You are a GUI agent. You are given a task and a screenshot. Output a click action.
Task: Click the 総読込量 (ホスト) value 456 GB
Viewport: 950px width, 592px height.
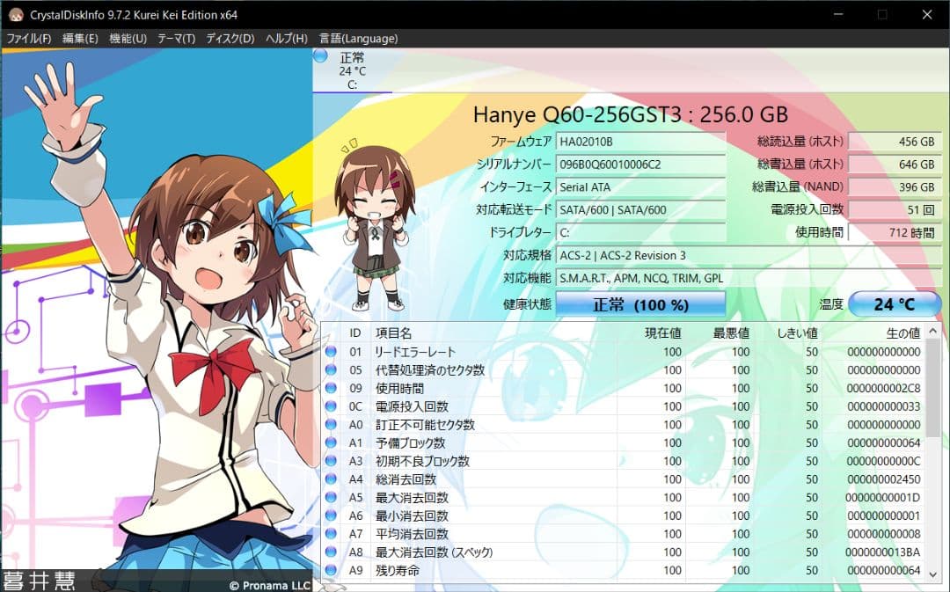(895, 142)
